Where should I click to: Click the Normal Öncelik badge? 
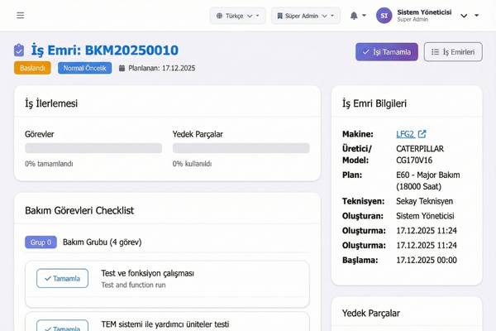point(85,68)
